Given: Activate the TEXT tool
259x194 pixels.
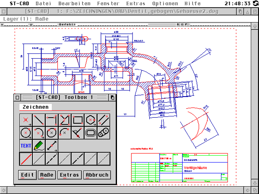Looking at the screenshot, I should click(x=26, y=146).
